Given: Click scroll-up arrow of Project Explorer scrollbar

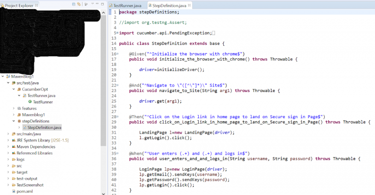Looking at the screenshot, I should 104,13.
